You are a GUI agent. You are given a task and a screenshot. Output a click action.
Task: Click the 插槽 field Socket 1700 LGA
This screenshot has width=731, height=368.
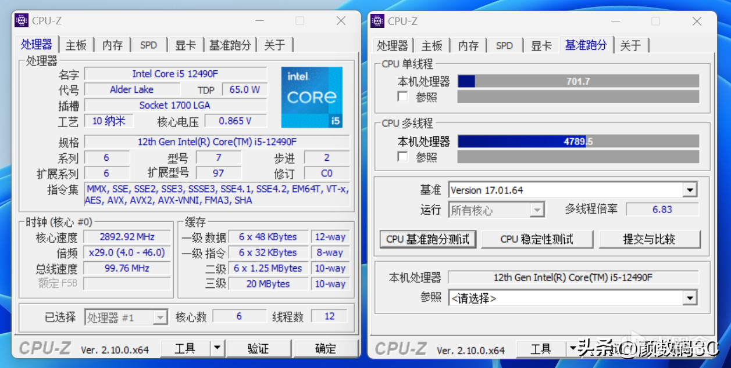pos(176,105)
